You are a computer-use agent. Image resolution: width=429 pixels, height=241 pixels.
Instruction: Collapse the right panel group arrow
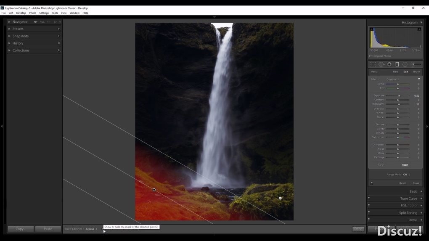tap(427, 126)
